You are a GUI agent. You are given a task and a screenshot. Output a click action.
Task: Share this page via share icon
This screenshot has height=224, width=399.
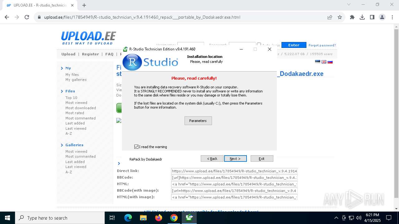click(x=330, y=17)
